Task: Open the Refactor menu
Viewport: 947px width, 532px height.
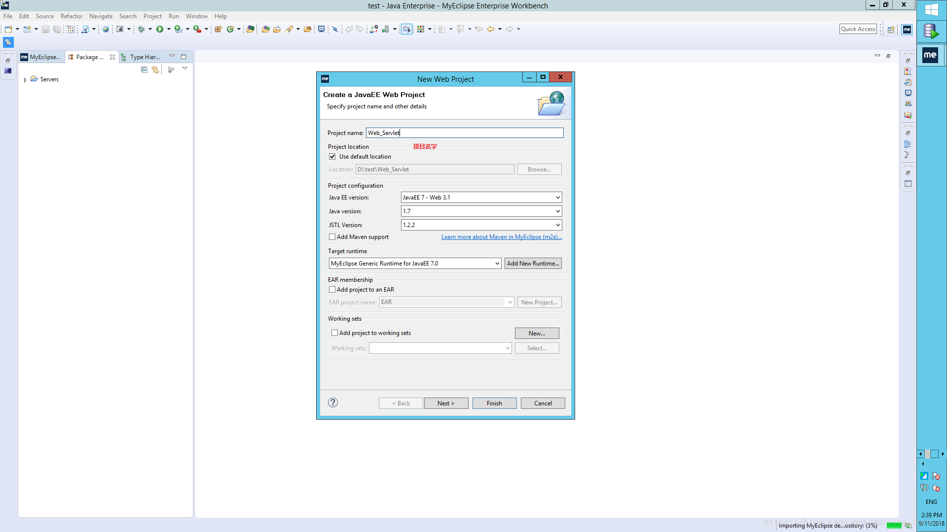Action: [x=71, y=16]
